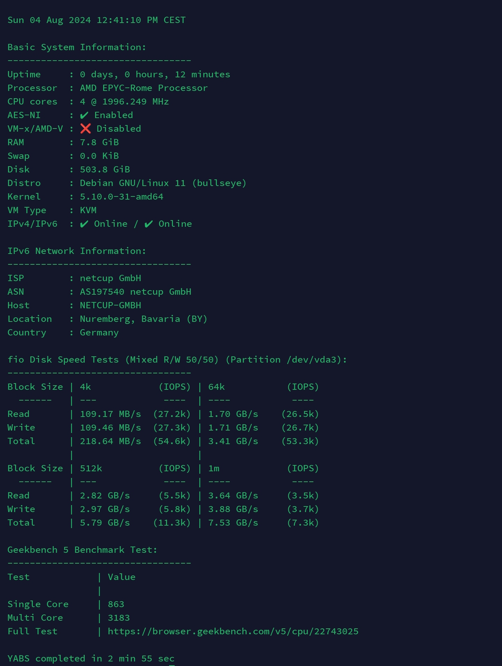Image resolution: width=502 pixels, height=666 pixels.
Task: Click the 64k block size column header
Action: point(216,387)
